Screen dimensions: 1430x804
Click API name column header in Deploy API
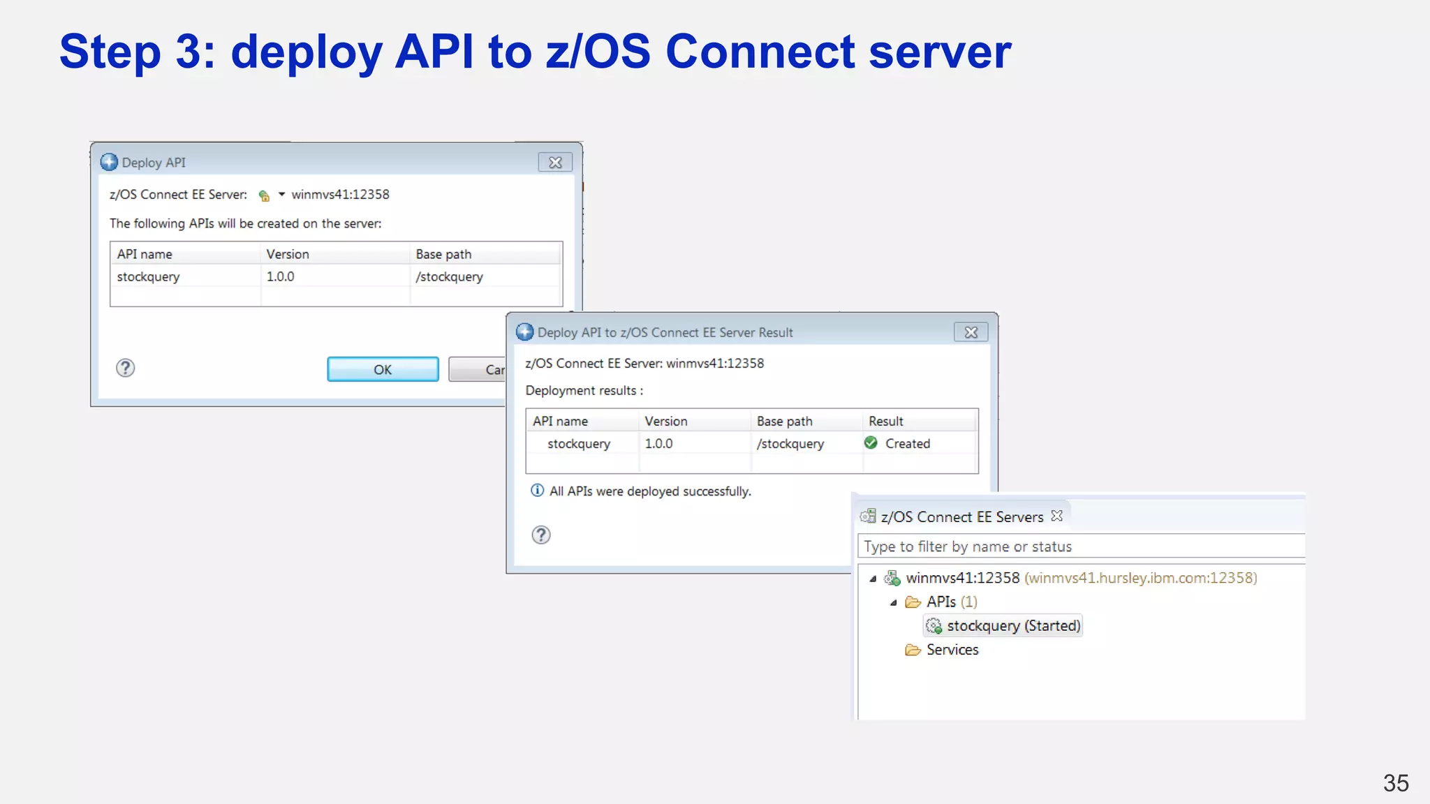(185, 254)
